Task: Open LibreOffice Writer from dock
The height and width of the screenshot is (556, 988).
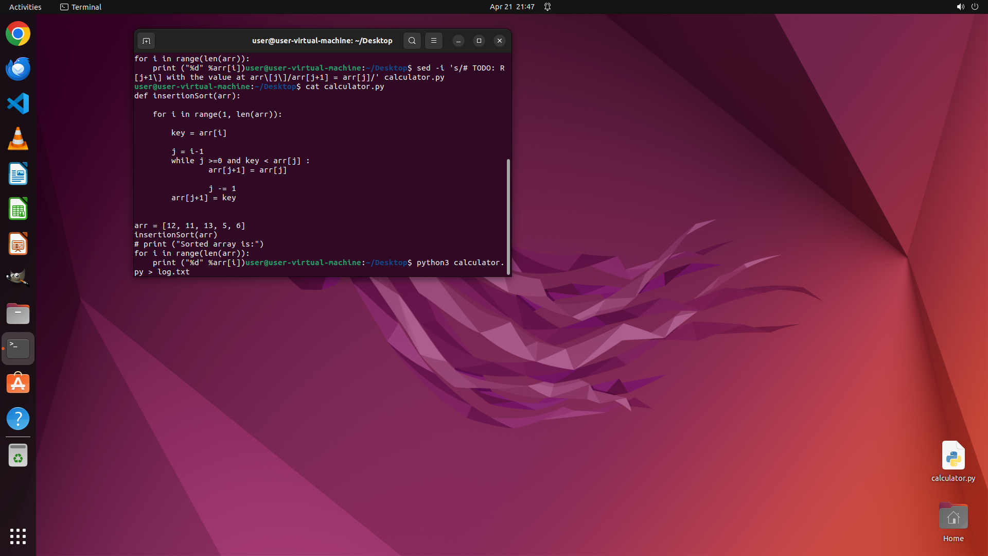Action: [18, 173]
